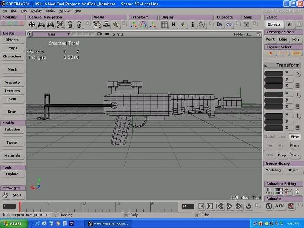Open the Snap section options square

pyautogui.click(x=255, y=24)
